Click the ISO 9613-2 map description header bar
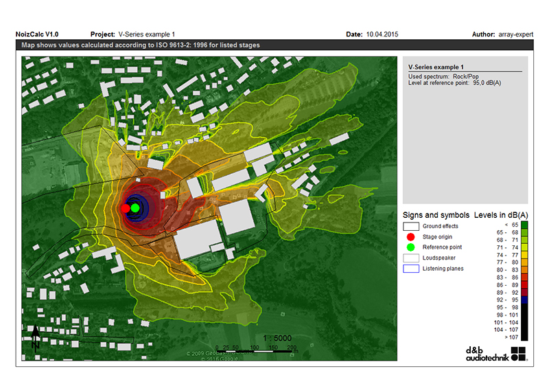Image resolution: width=549 pixels, height=382 pixels. [274, 45]
